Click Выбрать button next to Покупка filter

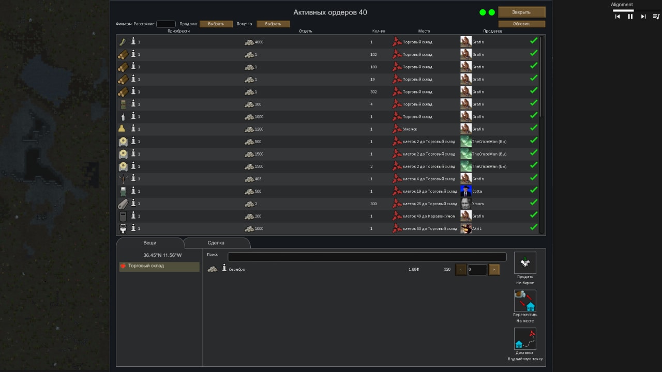273,24
